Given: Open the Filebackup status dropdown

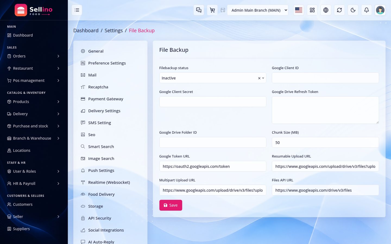Looking at the screenshot, I should pyautogui.click(x=213, y=78).
